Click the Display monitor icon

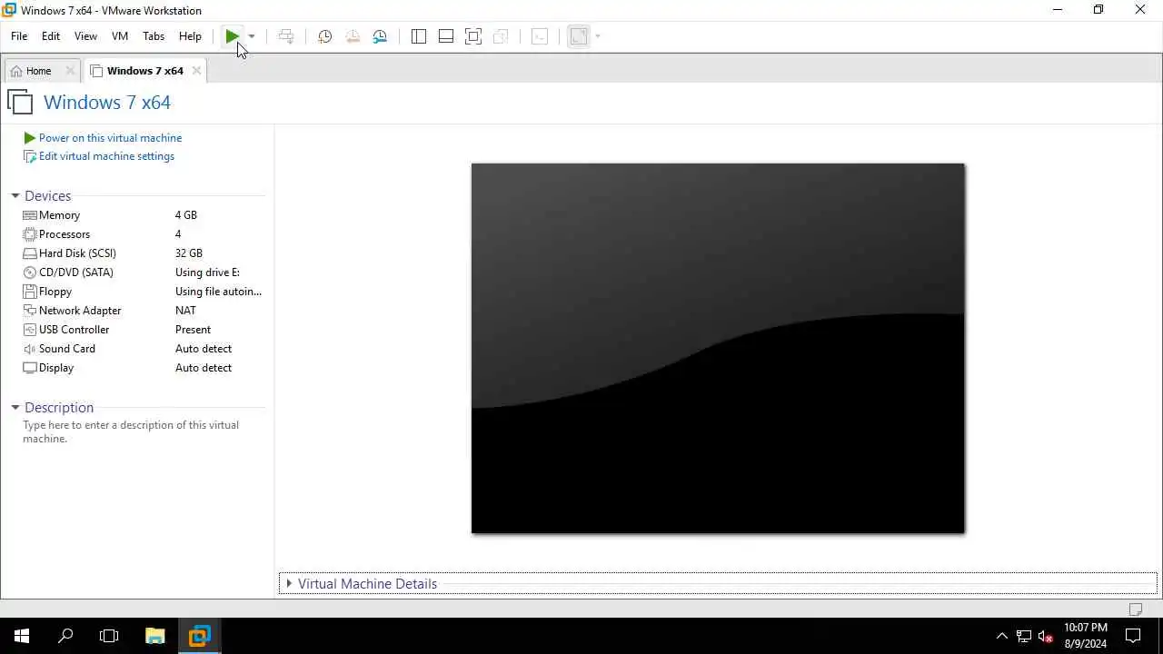[30, 368]
